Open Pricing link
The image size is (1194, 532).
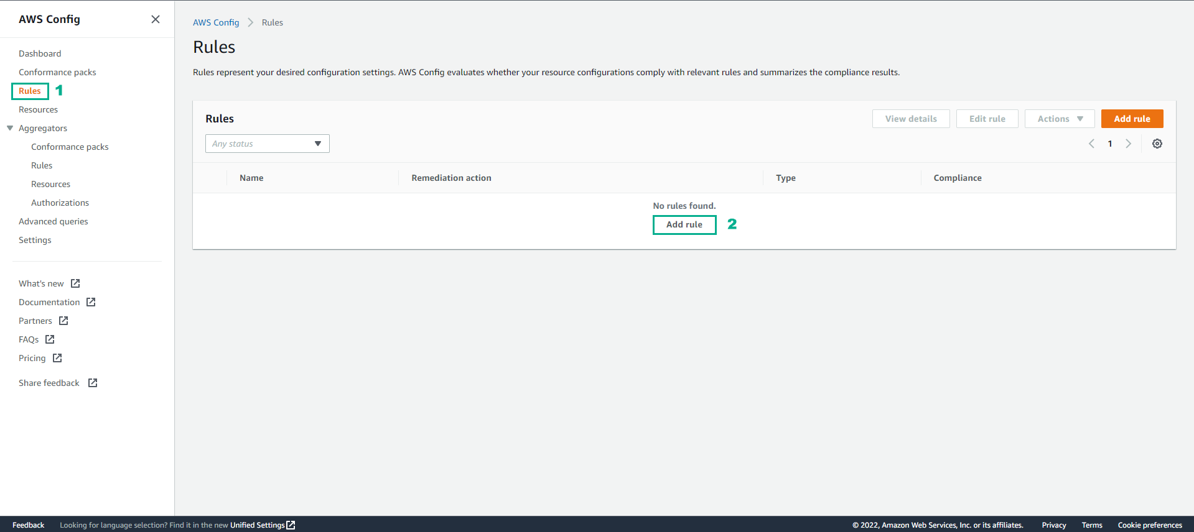32,358
